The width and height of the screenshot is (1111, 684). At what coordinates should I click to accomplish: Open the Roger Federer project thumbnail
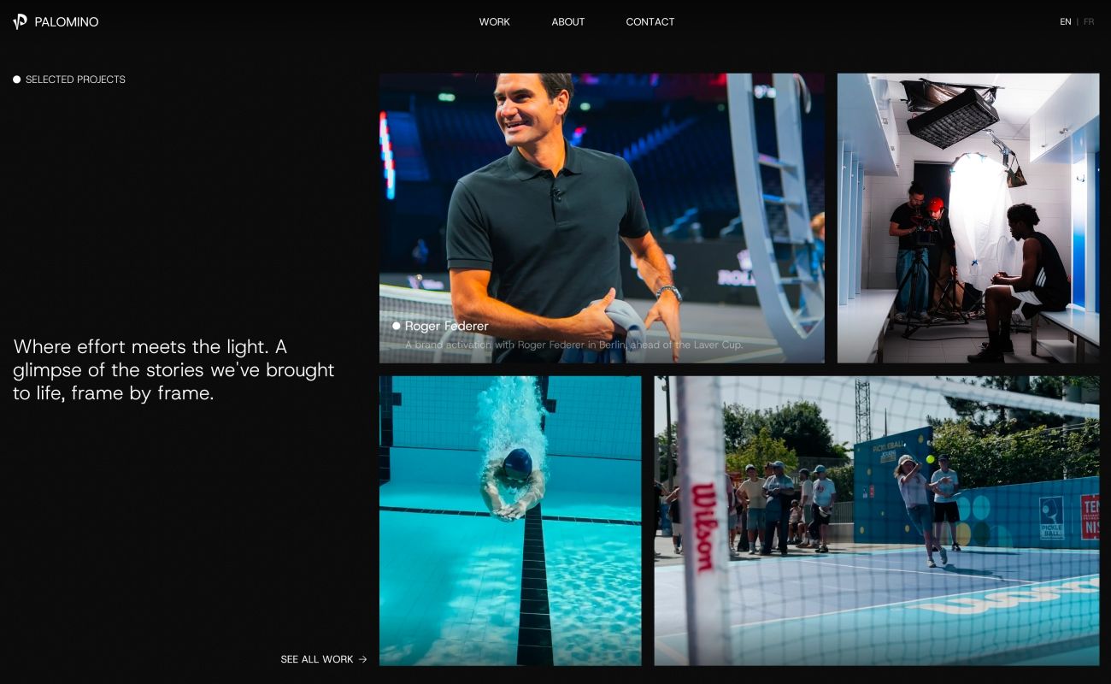[x=602, y=218]
